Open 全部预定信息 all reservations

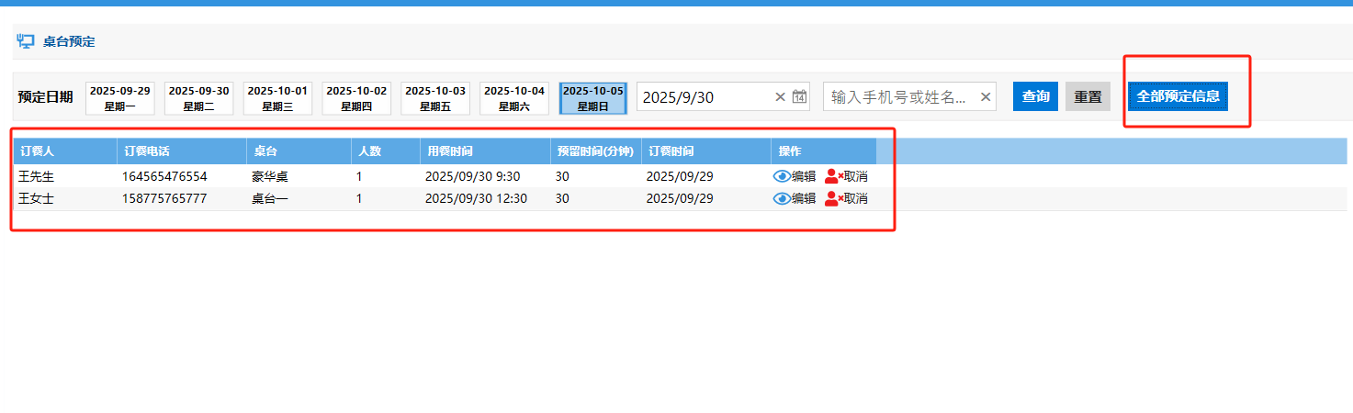pos(1178,96)
